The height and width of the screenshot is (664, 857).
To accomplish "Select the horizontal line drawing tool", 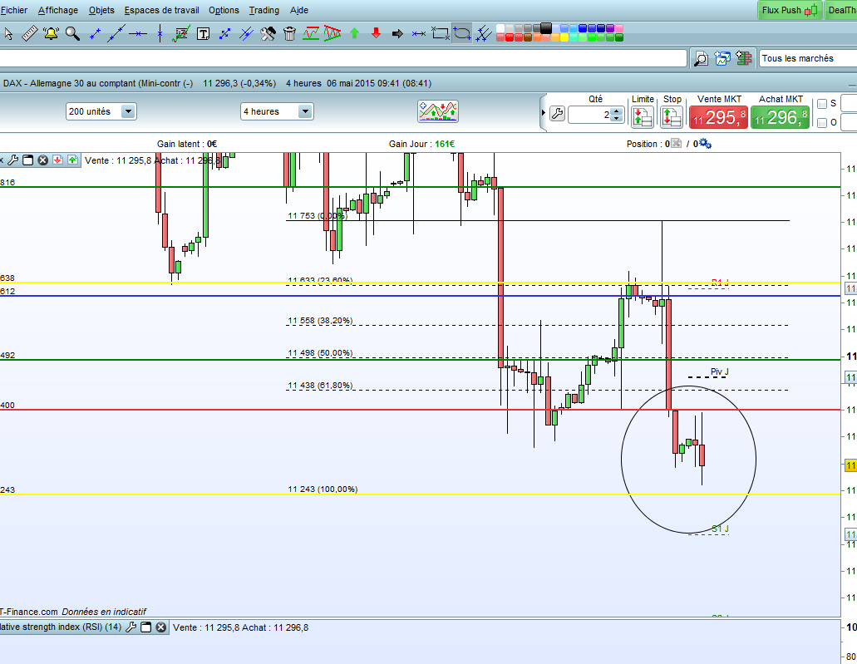I will click(138, 34).
